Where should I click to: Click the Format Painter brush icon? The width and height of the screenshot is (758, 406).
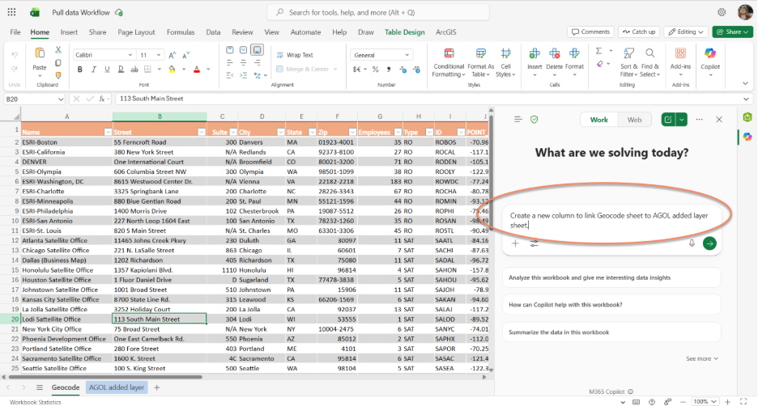point(58,75)
